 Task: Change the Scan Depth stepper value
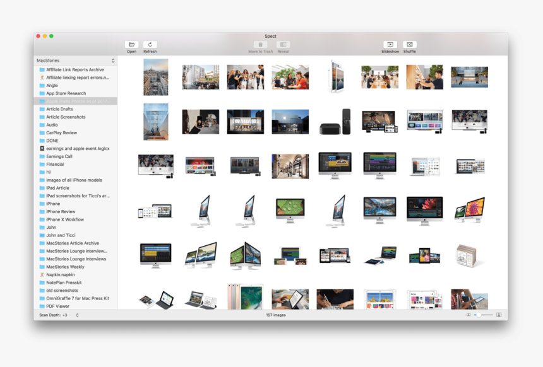(x=77, y=315)
